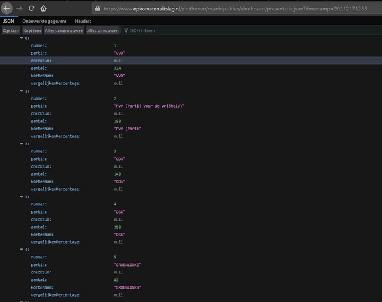
Task: Click the browser Forward arrow button
Action: [19, 9]
